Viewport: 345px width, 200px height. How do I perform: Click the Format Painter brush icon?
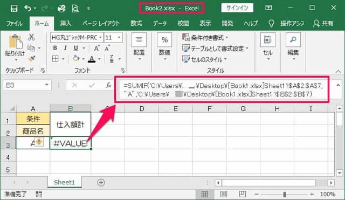32,59
